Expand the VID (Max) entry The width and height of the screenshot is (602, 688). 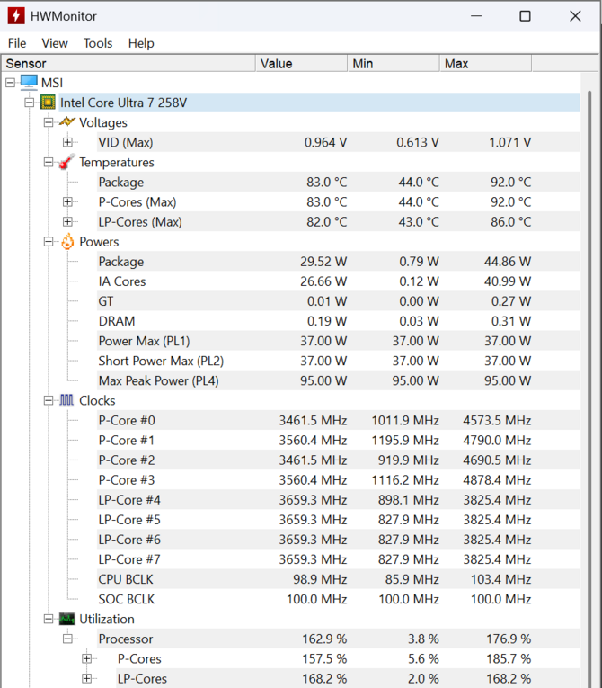click(67, 142)
